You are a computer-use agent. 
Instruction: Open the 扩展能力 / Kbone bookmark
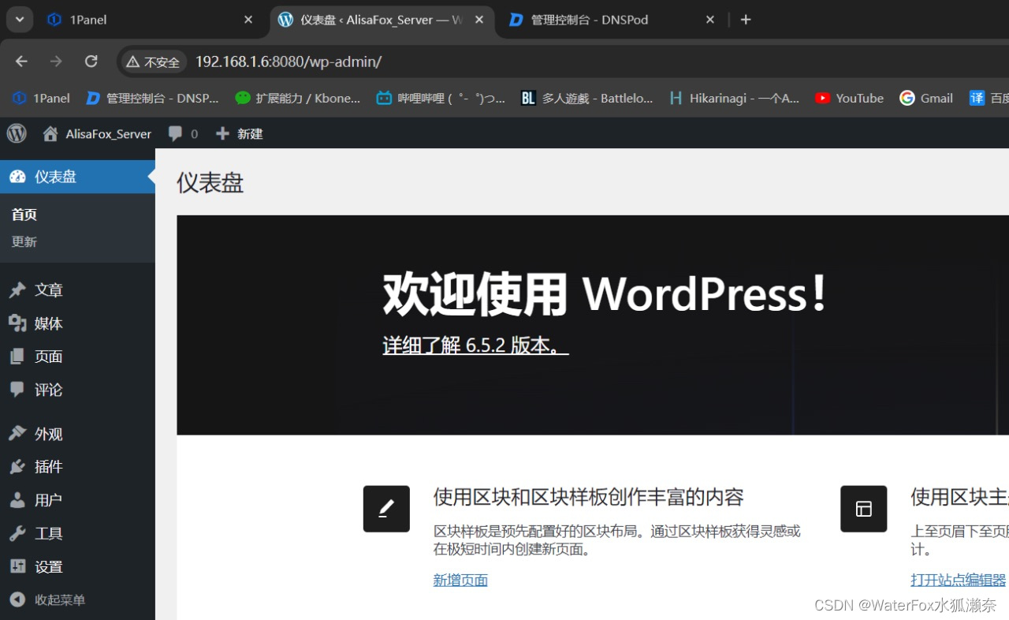tap(298, 98)
